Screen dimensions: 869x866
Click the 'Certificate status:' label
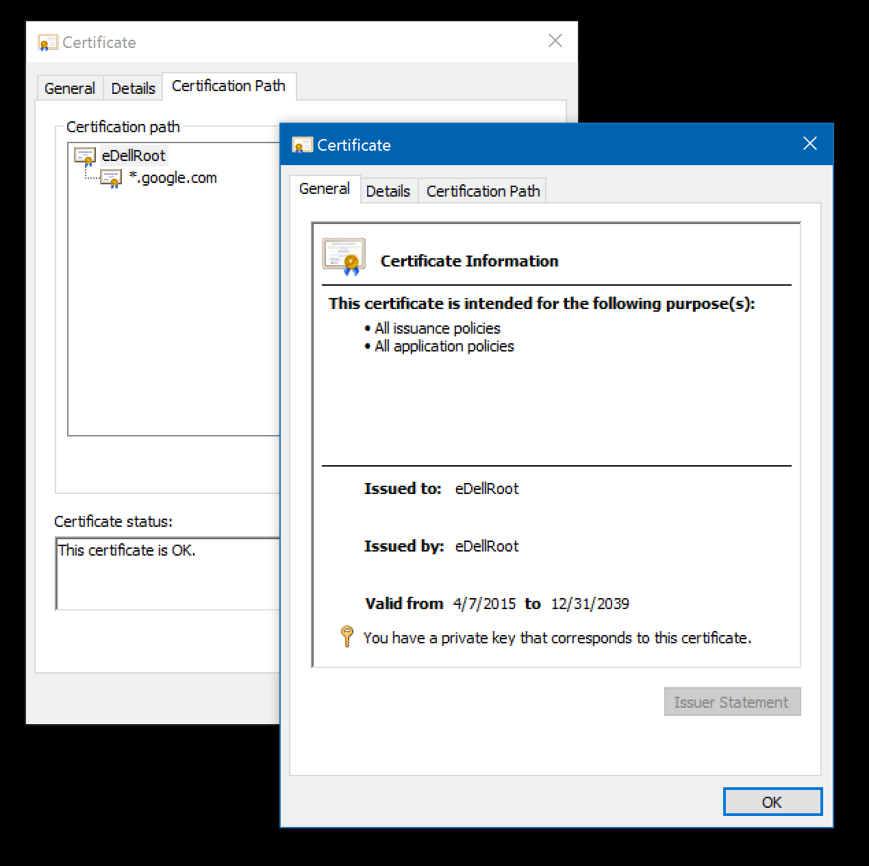pos(113,521)
